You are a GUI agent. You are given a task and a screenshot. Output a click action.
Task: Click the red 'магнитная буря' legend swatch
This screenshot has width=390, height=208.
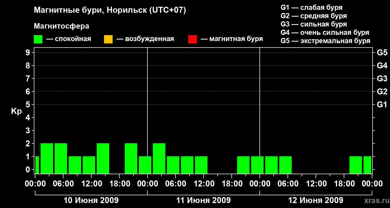tap(192, 39)
